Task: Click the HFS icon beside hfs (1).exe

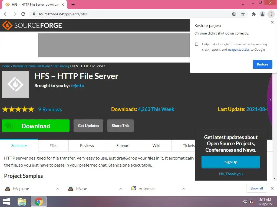Action: 8,189
